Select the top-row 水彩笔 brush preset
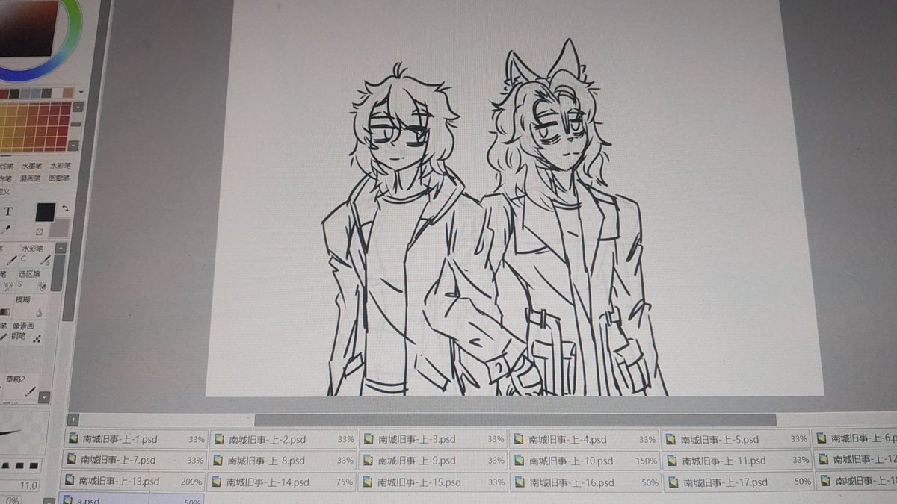Screen dimensions: 897x504 coord(60,166)
